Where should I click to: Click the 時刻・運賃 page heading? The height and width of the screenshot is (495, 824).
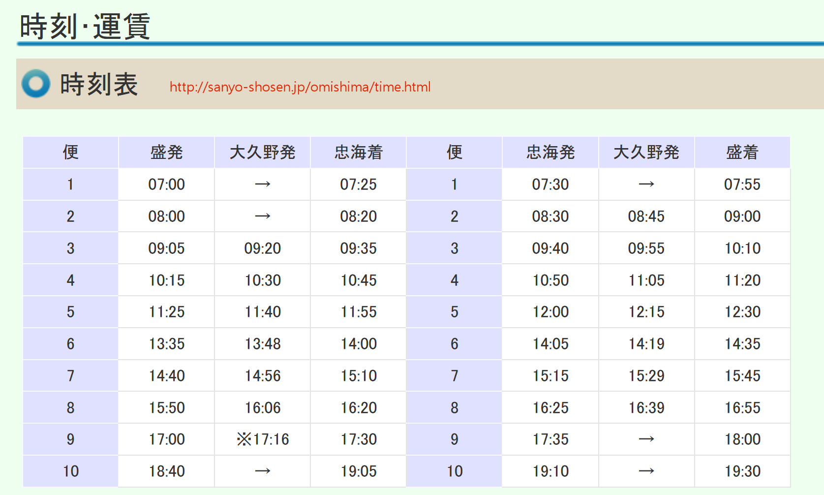[x=85, y=26]
